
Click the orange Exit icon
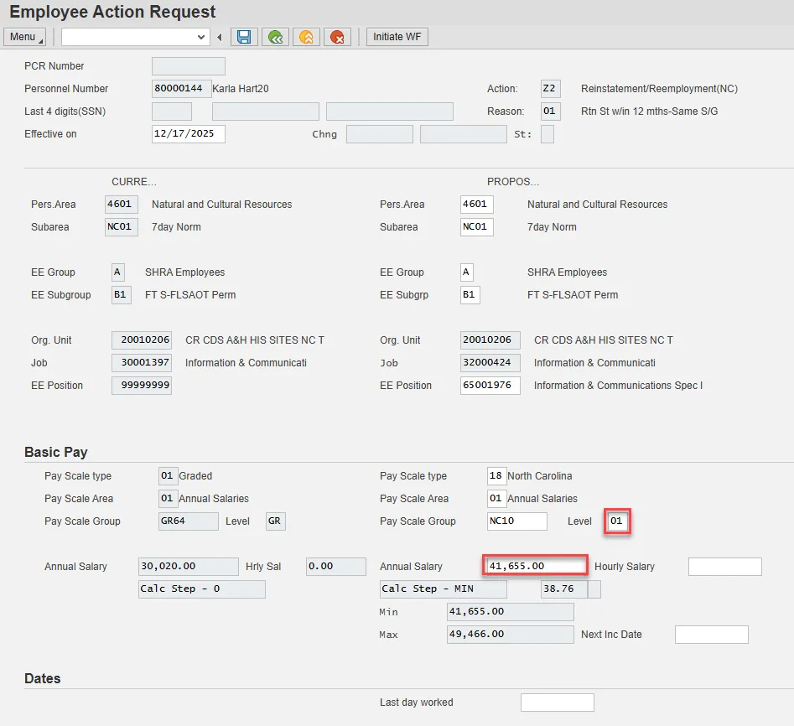point(306,37)
